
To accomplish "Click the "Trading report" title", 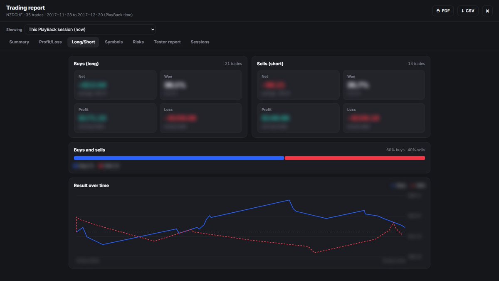I will [25, 8].
